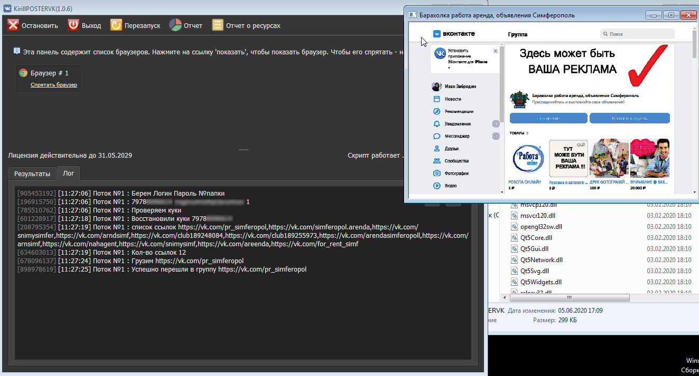Click Иван Забродин profile avatar
699x376 pixels.
(436, 86)
